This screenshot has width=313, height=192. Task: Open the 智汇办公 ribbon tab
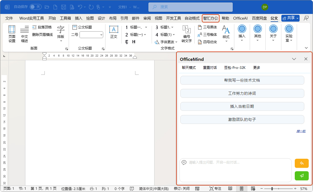(x=210, y=18)
